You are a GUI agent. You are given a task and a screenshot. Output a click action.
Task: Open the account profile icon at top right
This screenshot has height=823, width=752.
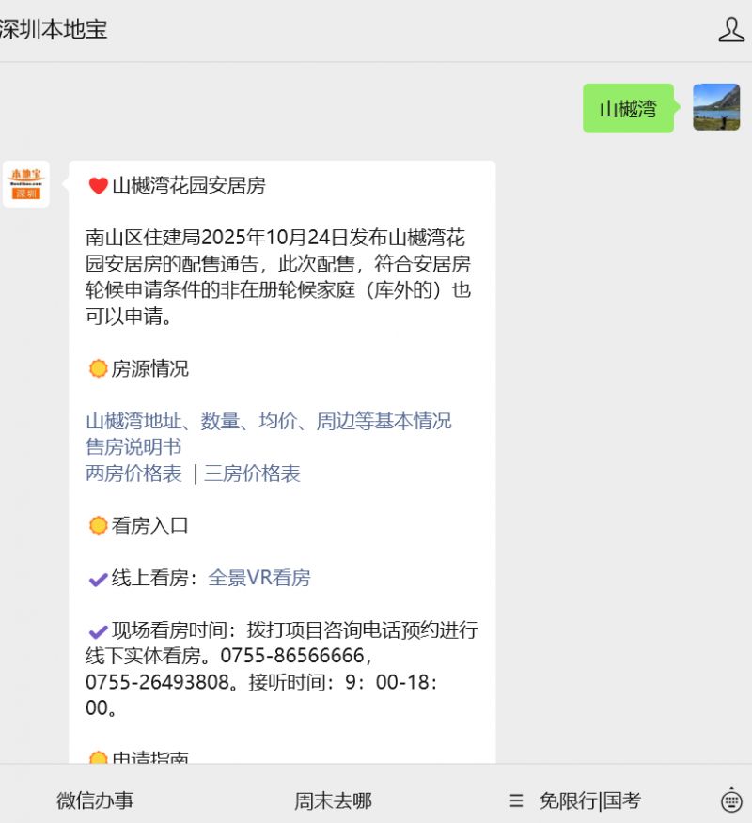pyautogui.click(x=730, y=30)
